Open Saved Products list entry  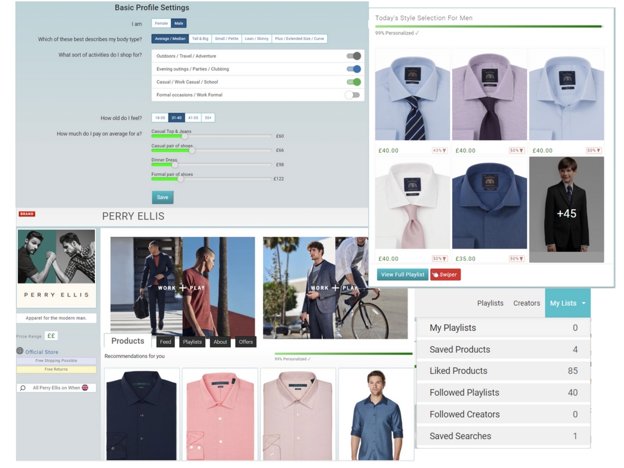click(x=503, y=349)
